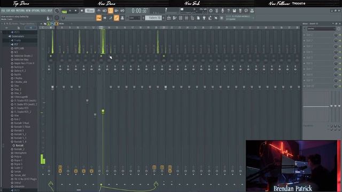Click the green mixer view icon
Image resolution: width=342 pixels, height=192 pixels.
pyautogui.click(x=49, y=23)
